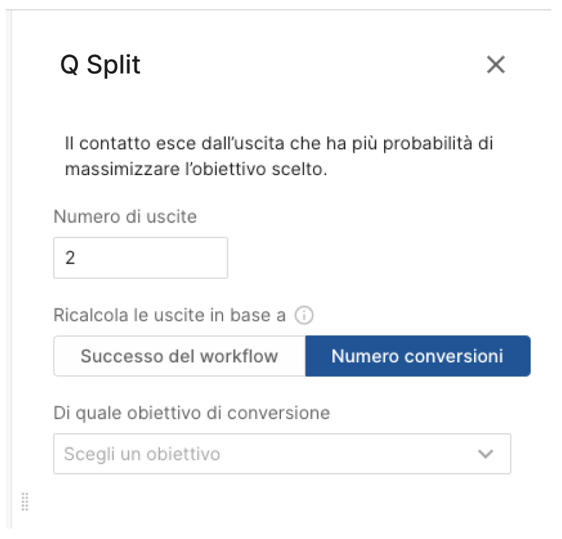Click the Q Split panel title
This screenshot has height=539, width=562.
click(x=100, y=65)
